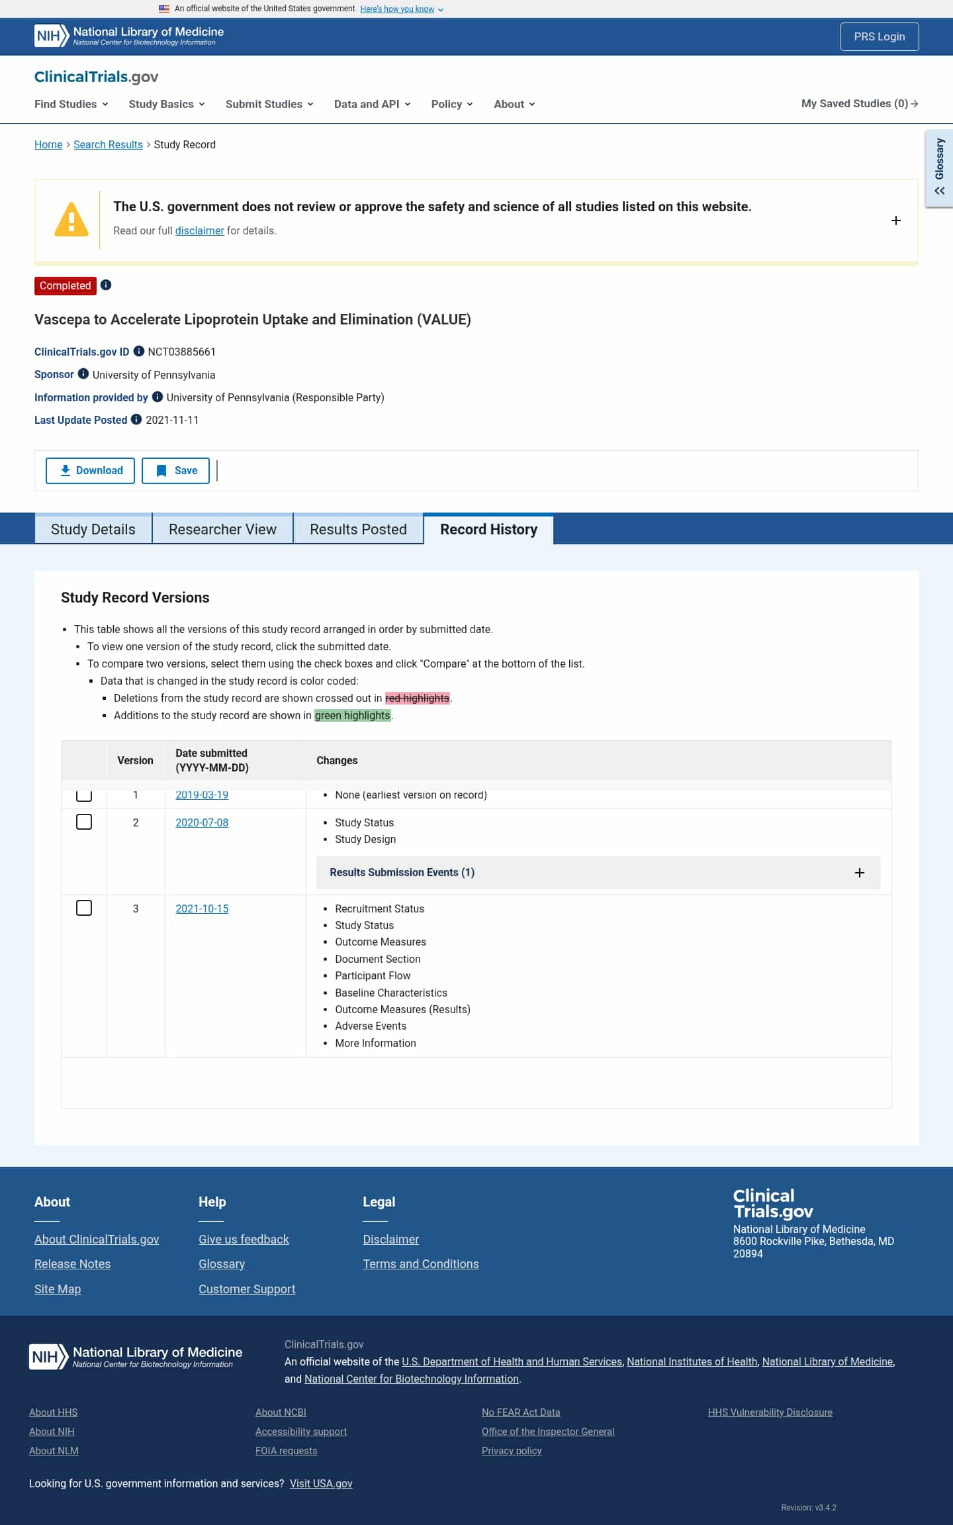Click the info icon next to Last Update Posted
This screenshot has height=1525, width=953.
(x=136, y=419)
